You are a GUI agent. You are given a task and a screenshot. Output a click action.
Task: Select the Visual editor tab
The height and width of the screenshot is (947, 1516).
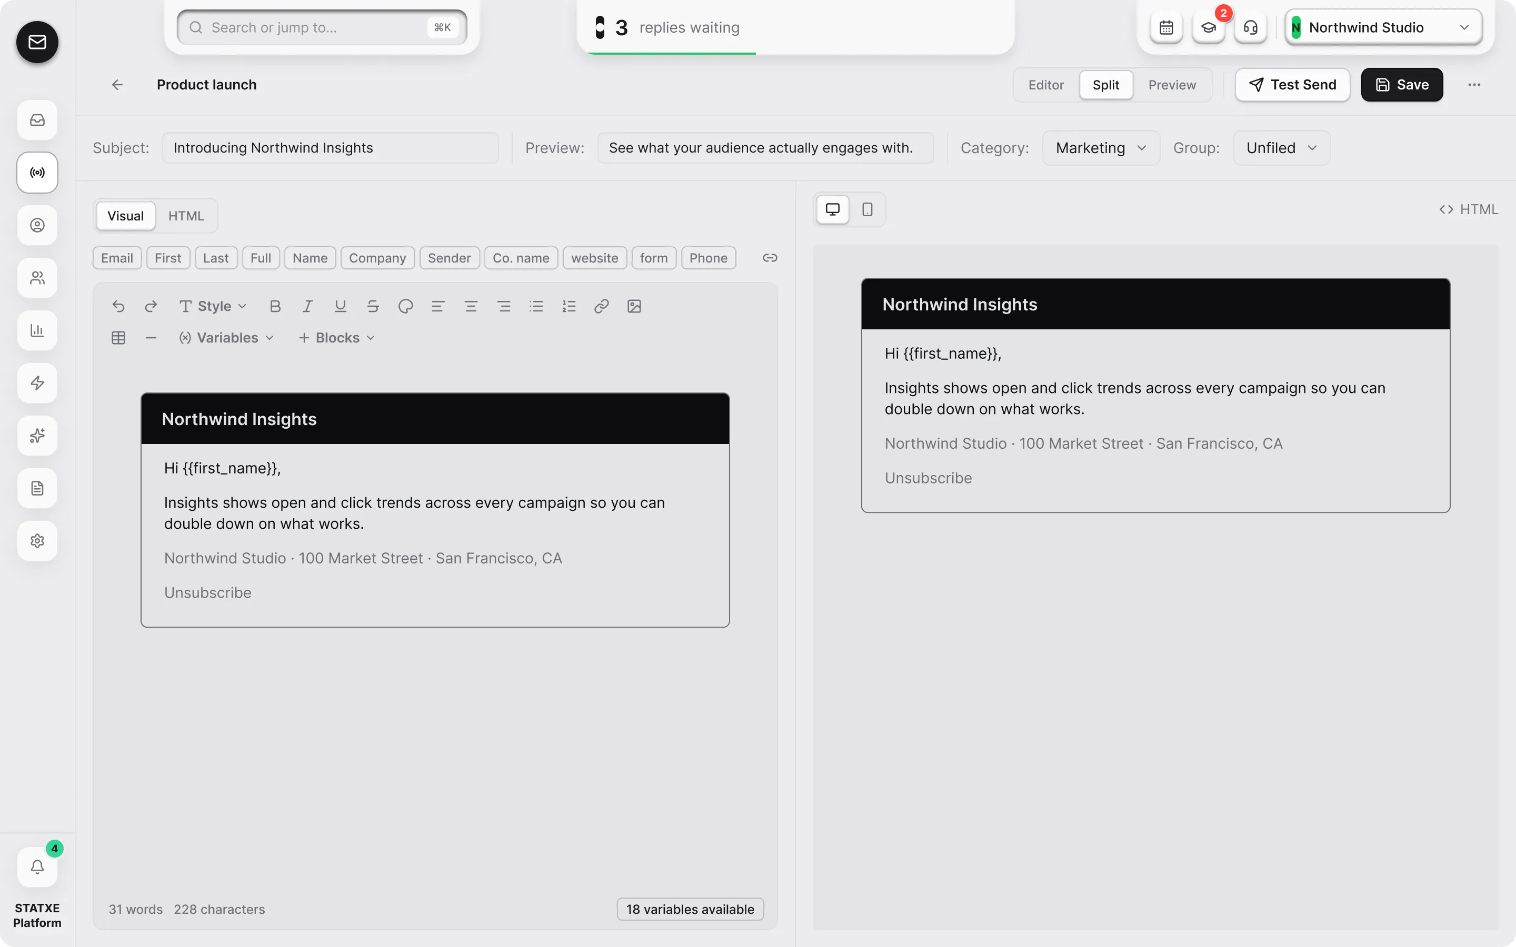coord(125,216)
